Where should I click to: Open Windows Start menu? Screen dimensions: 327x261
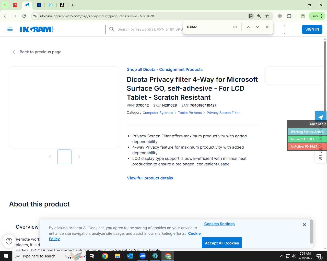[x=6, y=256]
